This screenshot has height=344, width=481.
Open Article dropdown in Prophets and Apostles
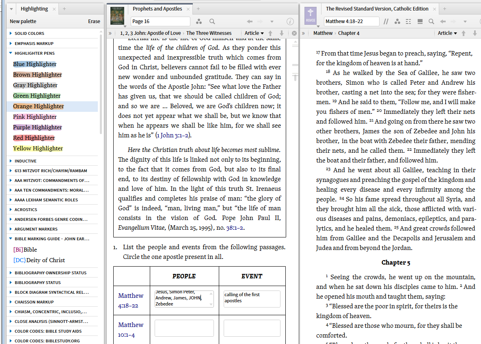[x=254, y=33]
